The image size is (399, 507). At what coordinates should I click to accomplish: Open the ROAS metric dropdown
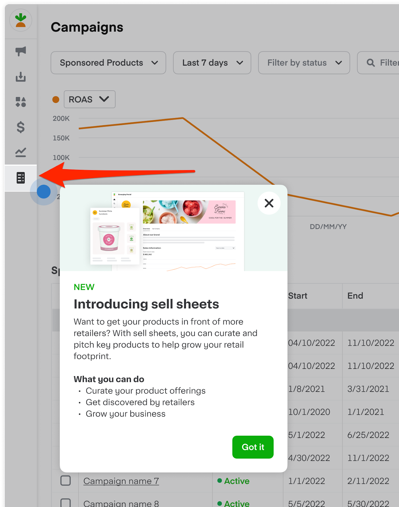(90, 99)
